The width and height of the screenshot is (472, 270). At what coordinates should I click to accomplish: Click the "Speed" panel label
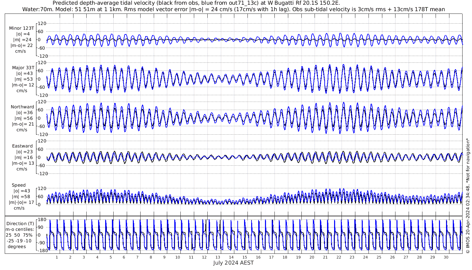(x=19, y=185)
